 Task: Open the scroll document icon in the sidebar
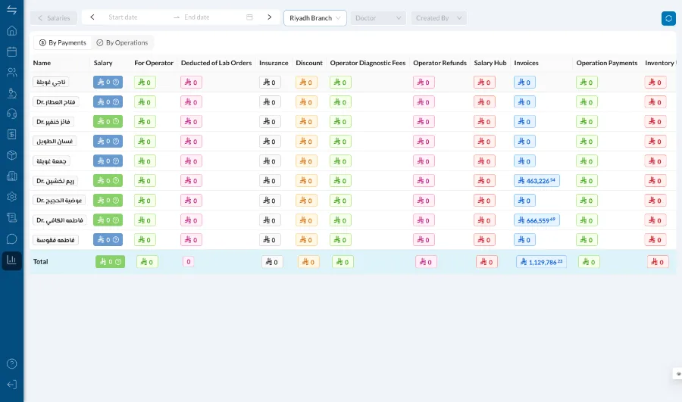[x=11, y=217]
